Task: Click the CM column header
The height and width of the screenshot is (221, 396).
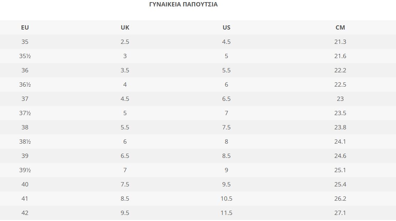Action: [x=340, y=27]
